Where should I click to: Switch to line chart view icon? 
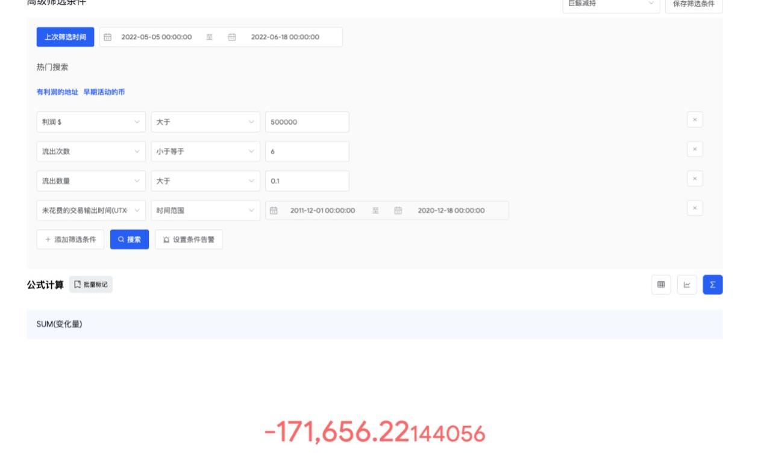(x=687, y=285)
